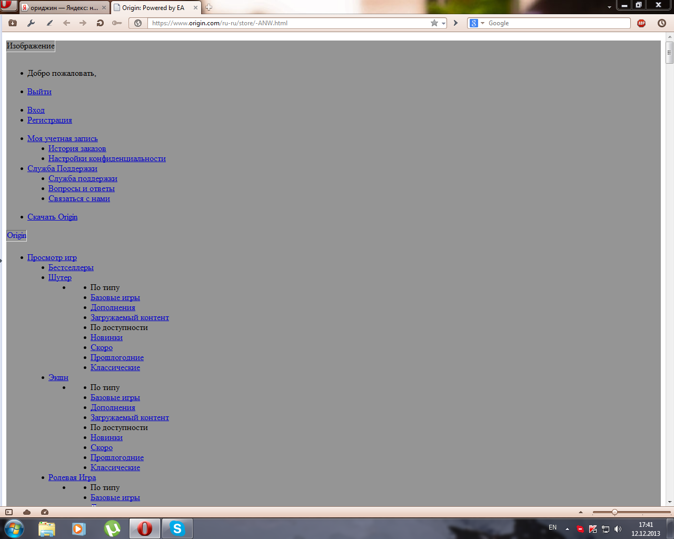Reload the page with refresh icon
The image size is (674, 539).
point(100,23)
